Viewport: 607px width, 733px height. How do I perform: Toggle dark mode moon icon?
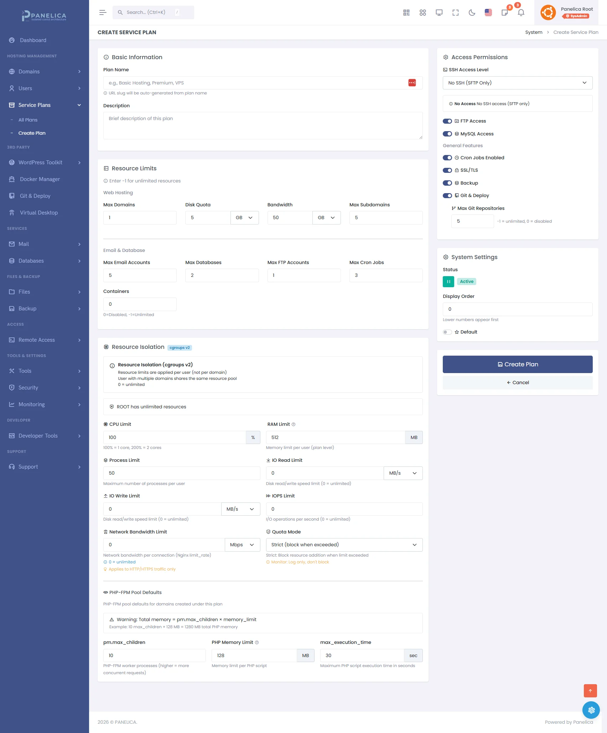coord(472,12)
